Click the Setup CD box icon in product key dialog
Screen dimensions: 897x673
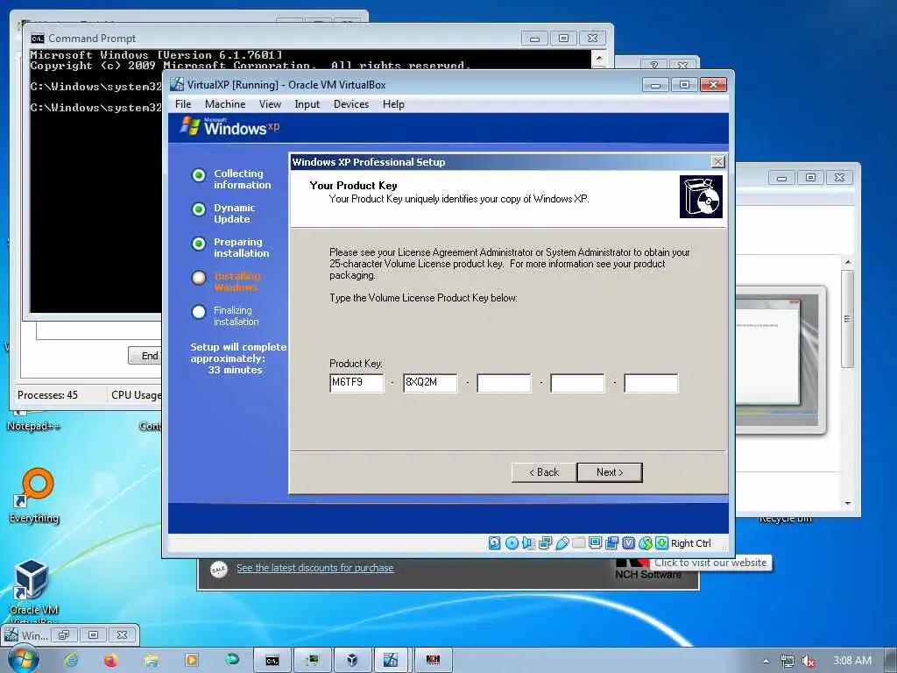click(701, 197)
